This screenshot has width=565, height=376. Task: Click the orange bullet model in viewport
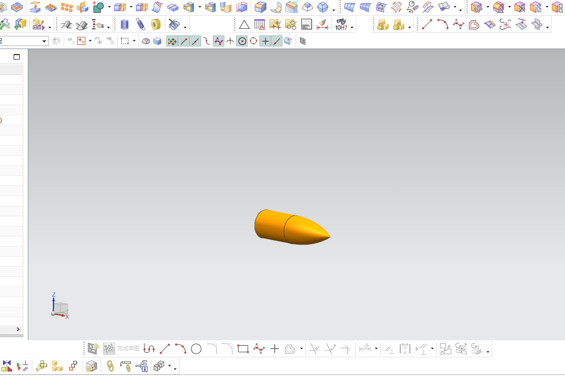292,227
